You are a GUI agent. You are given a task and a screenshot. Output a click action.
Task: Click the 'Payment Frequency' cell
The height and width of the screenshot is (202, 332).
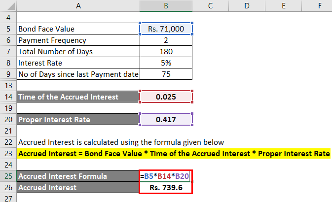[78, 40]
